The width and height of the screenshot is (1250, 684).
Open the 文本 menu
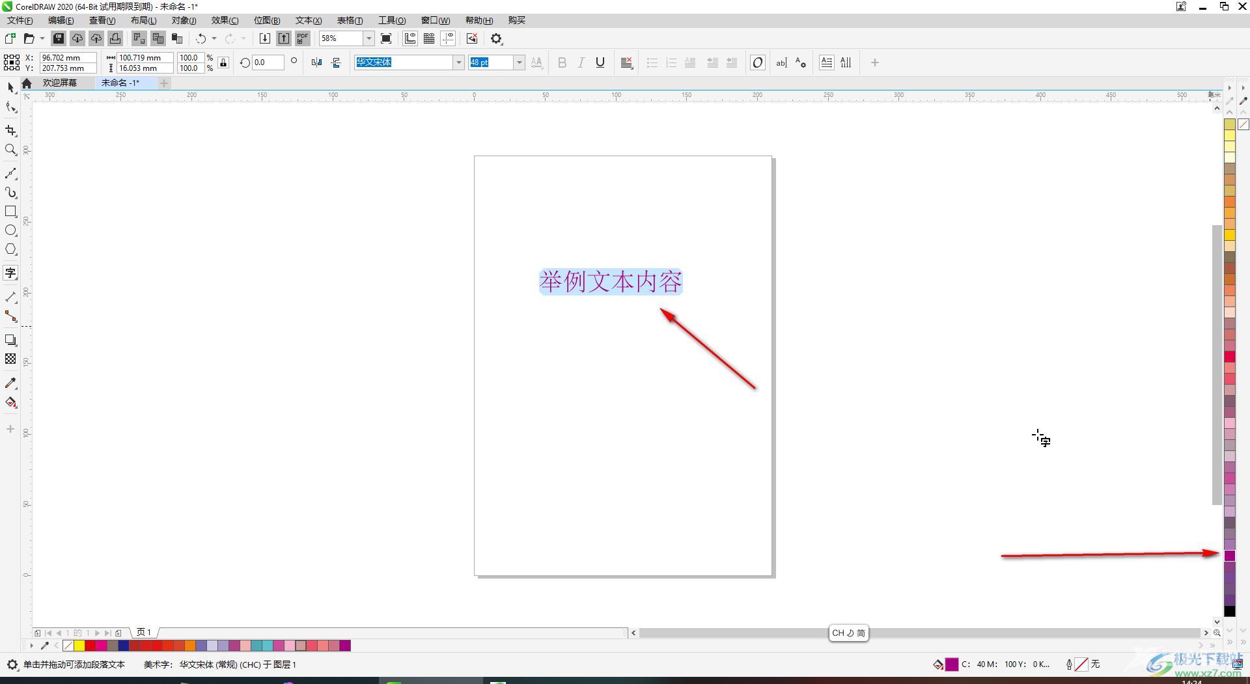click(309, 20)
